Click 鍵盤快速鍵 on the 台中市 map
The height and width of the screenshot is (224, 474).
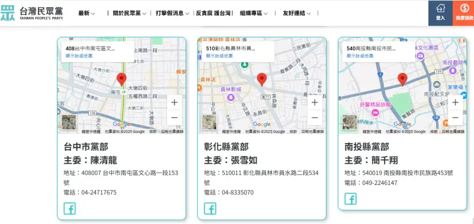pos(91,132)
